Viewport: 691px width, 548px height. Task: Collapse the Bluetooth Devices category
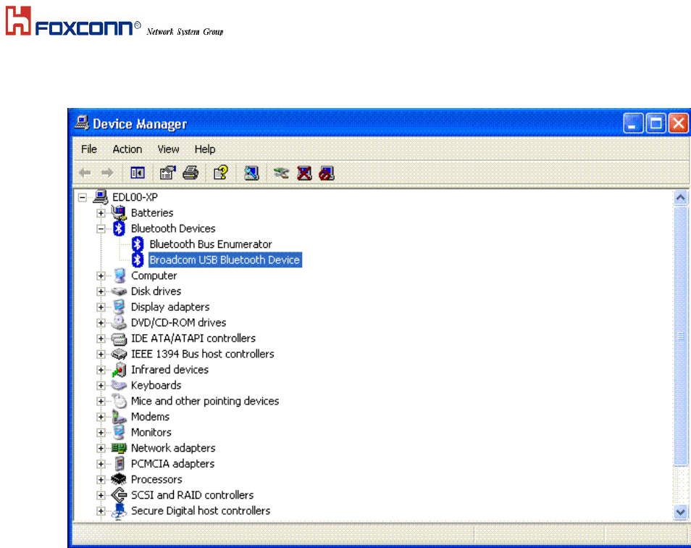(x=101, y=229)
